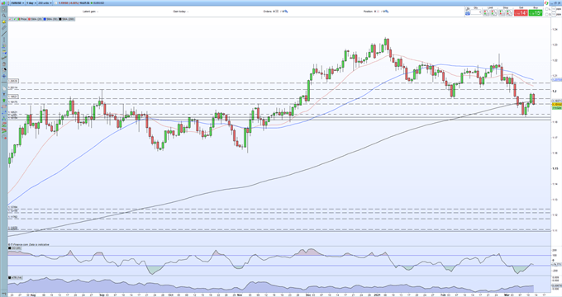This screenshot has width=562, height=297.
Task: Click the green checkmark in legend bar
Action: point(15,19)
